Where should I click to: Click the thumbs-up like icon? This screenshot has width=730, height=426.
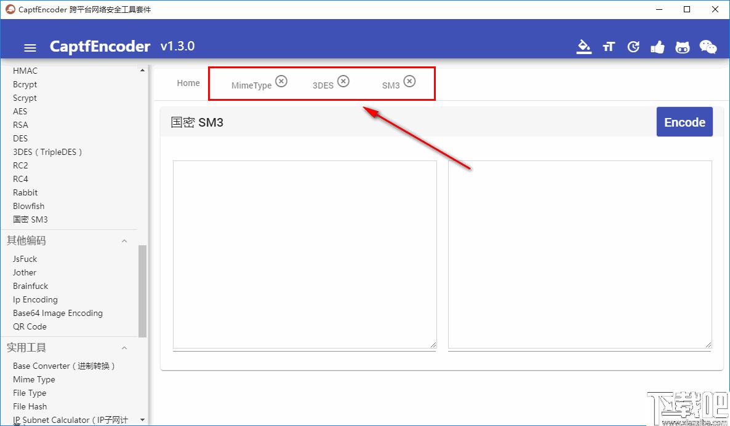tap(657, 47)
